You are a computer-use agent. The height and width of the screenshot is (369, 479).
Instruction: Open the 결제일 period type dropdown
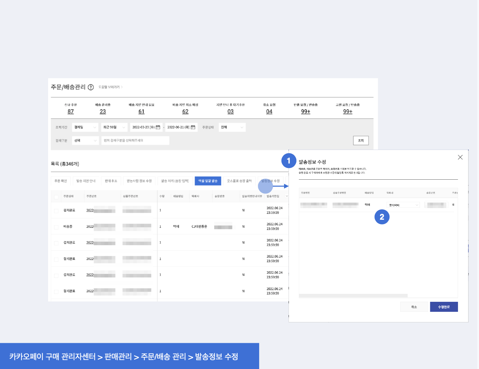[85, 127]
